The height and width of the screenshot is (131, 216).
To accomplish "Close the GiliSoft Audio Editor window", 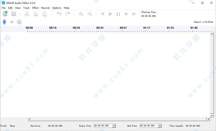I will coord(211,3).
